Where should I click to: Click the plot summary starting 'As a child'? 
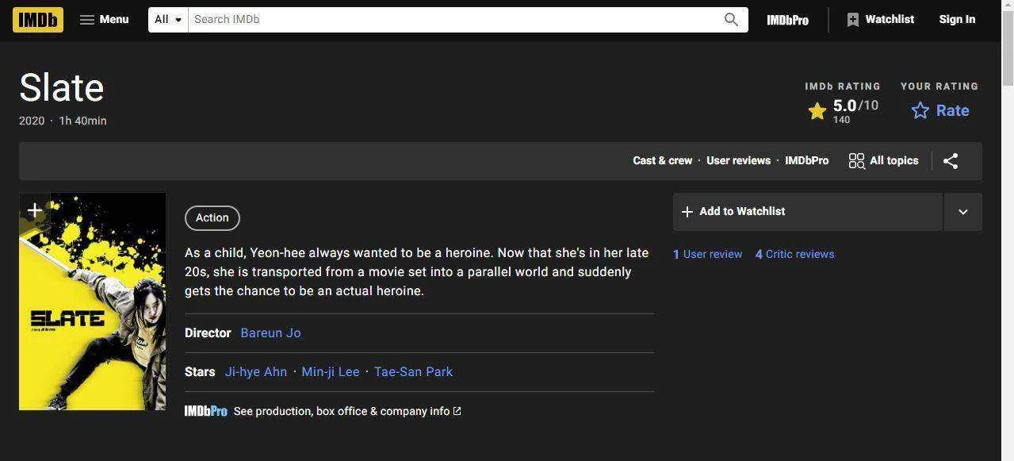click(x=417, y=272)
